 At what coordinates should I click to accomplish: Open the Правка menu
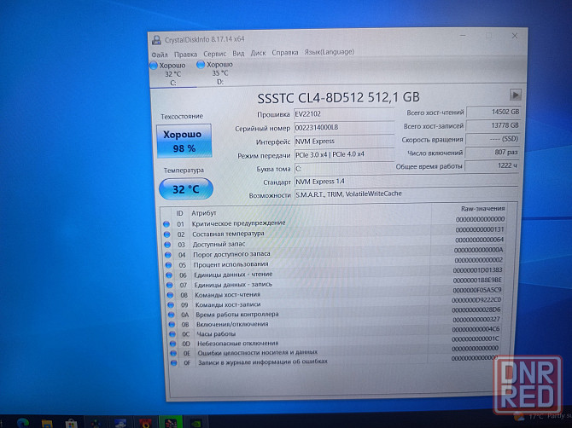185,55
